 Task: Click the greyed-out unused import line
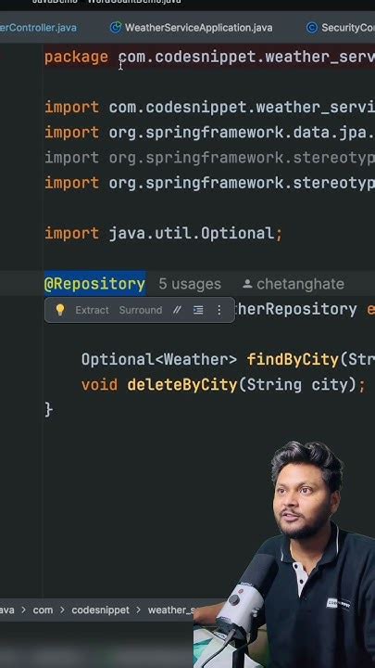[209, 158]
